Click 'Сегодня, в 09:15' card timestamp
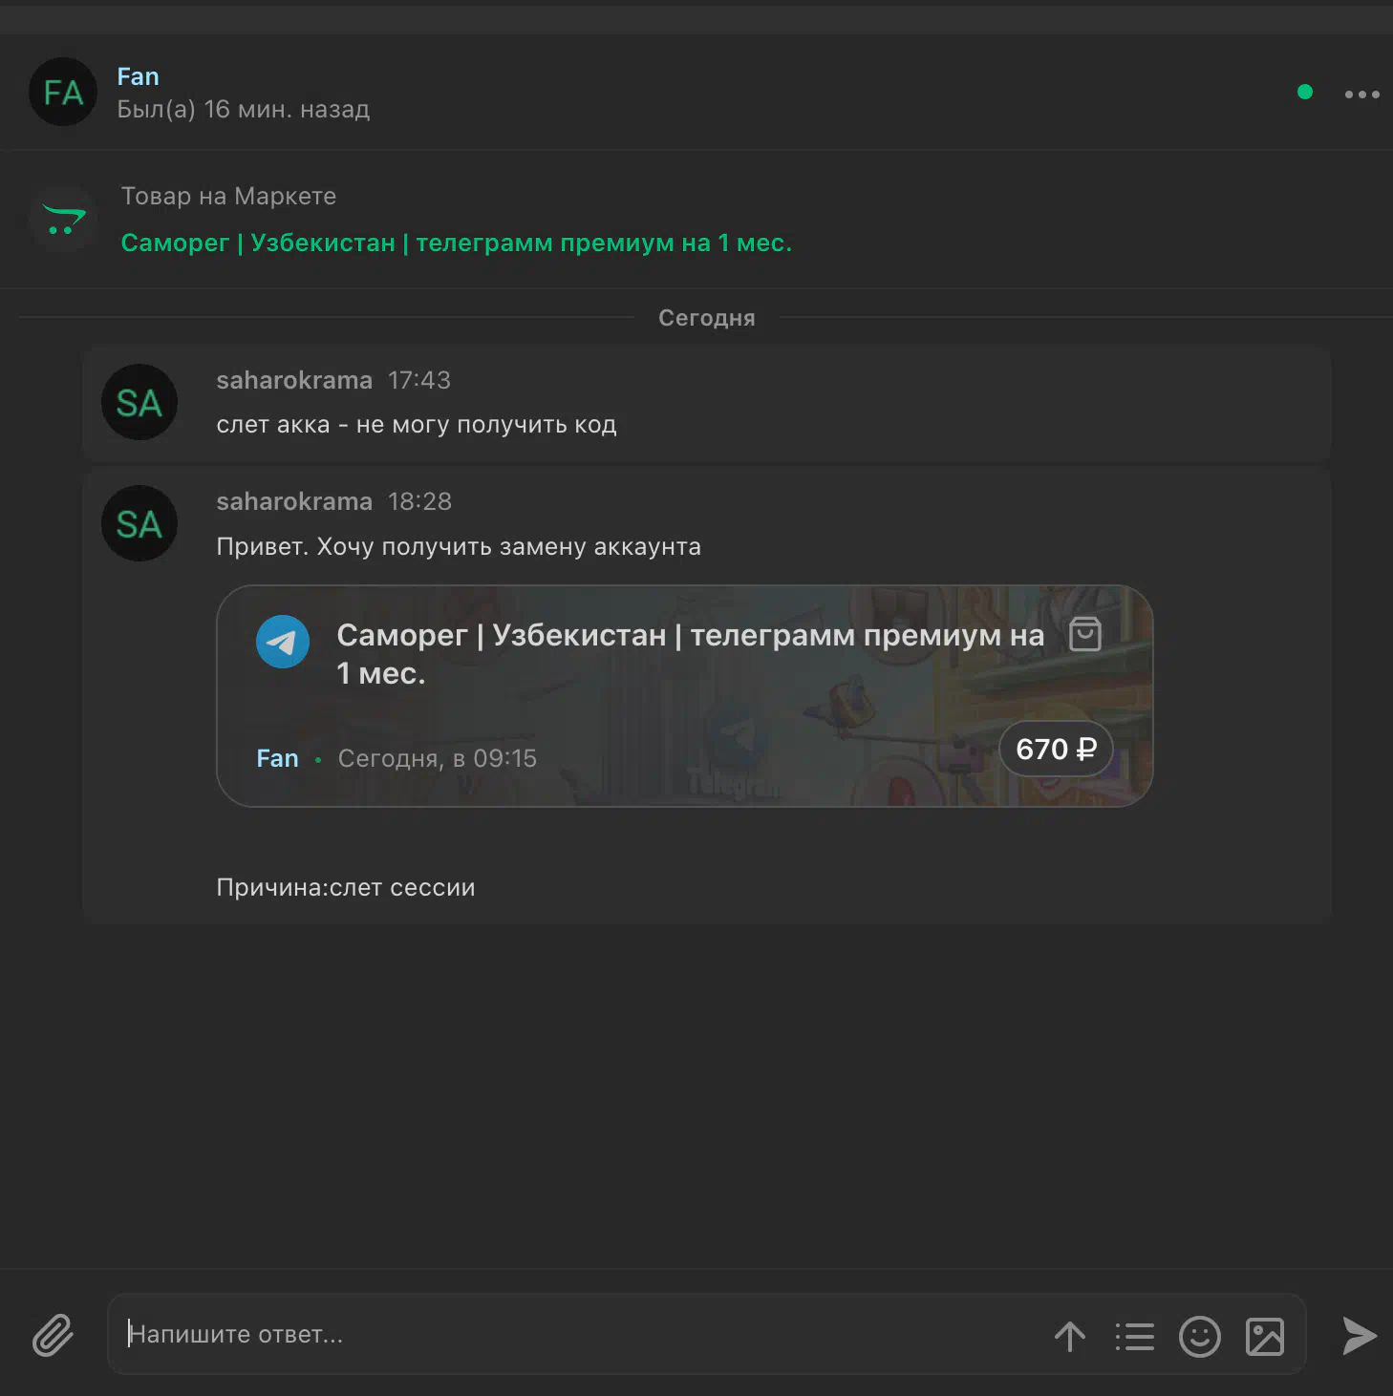Viewport: 1393px width, 1396px height. [x=438, y=758]
